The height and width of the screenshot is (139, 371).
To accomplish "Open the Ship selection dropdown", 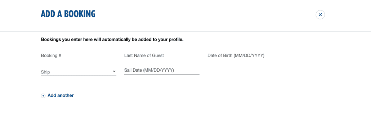I will (79, 72).
